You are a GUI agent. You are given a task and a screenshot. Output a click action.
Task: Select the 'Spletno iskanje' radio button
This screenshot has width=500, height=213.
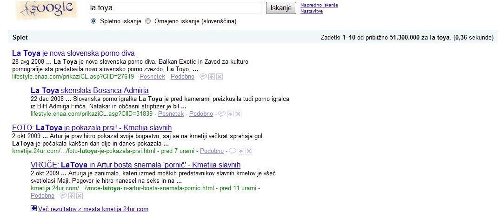[93, 21]
